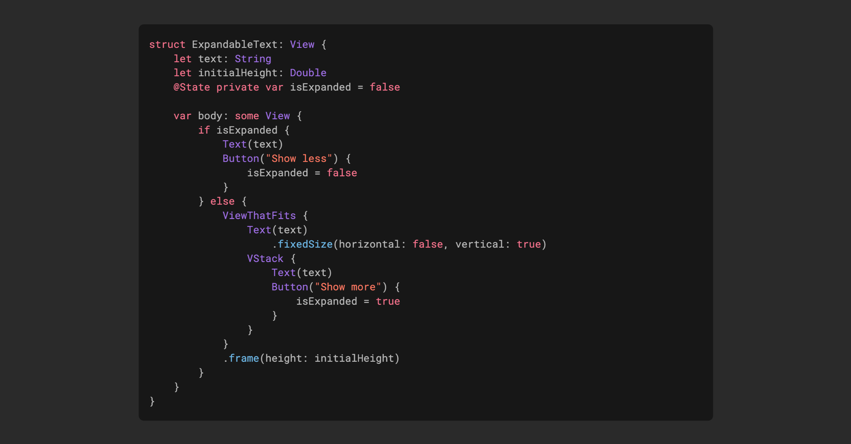Click the fixedSize modifier call
The height and width of the screenshot is (444, 851).
point(304,244)
